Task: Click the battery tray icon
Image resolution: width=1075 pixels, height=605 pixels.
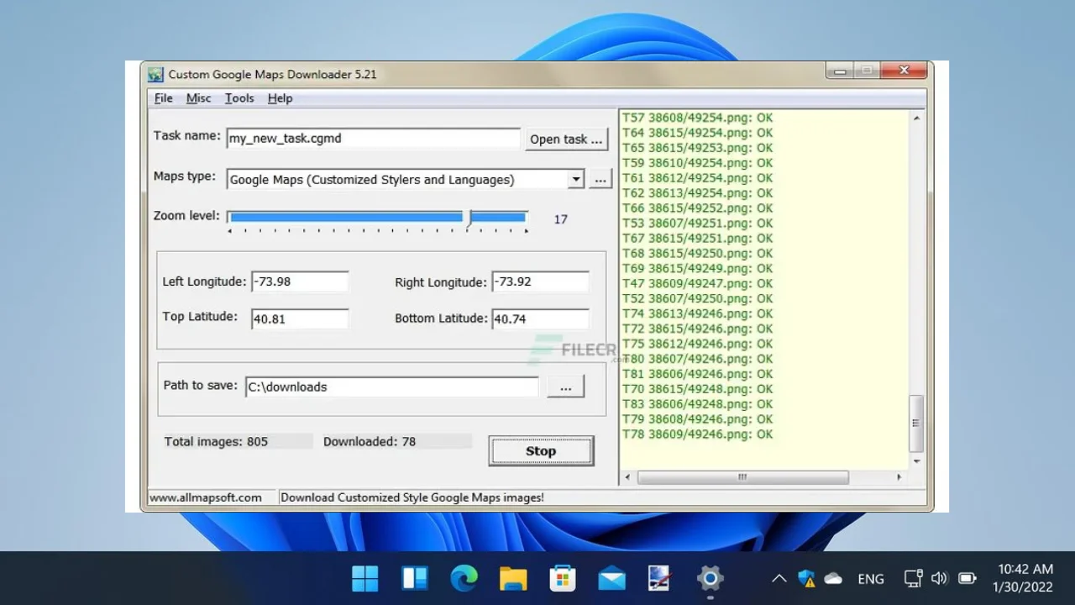Action: [x=967, y=578]
